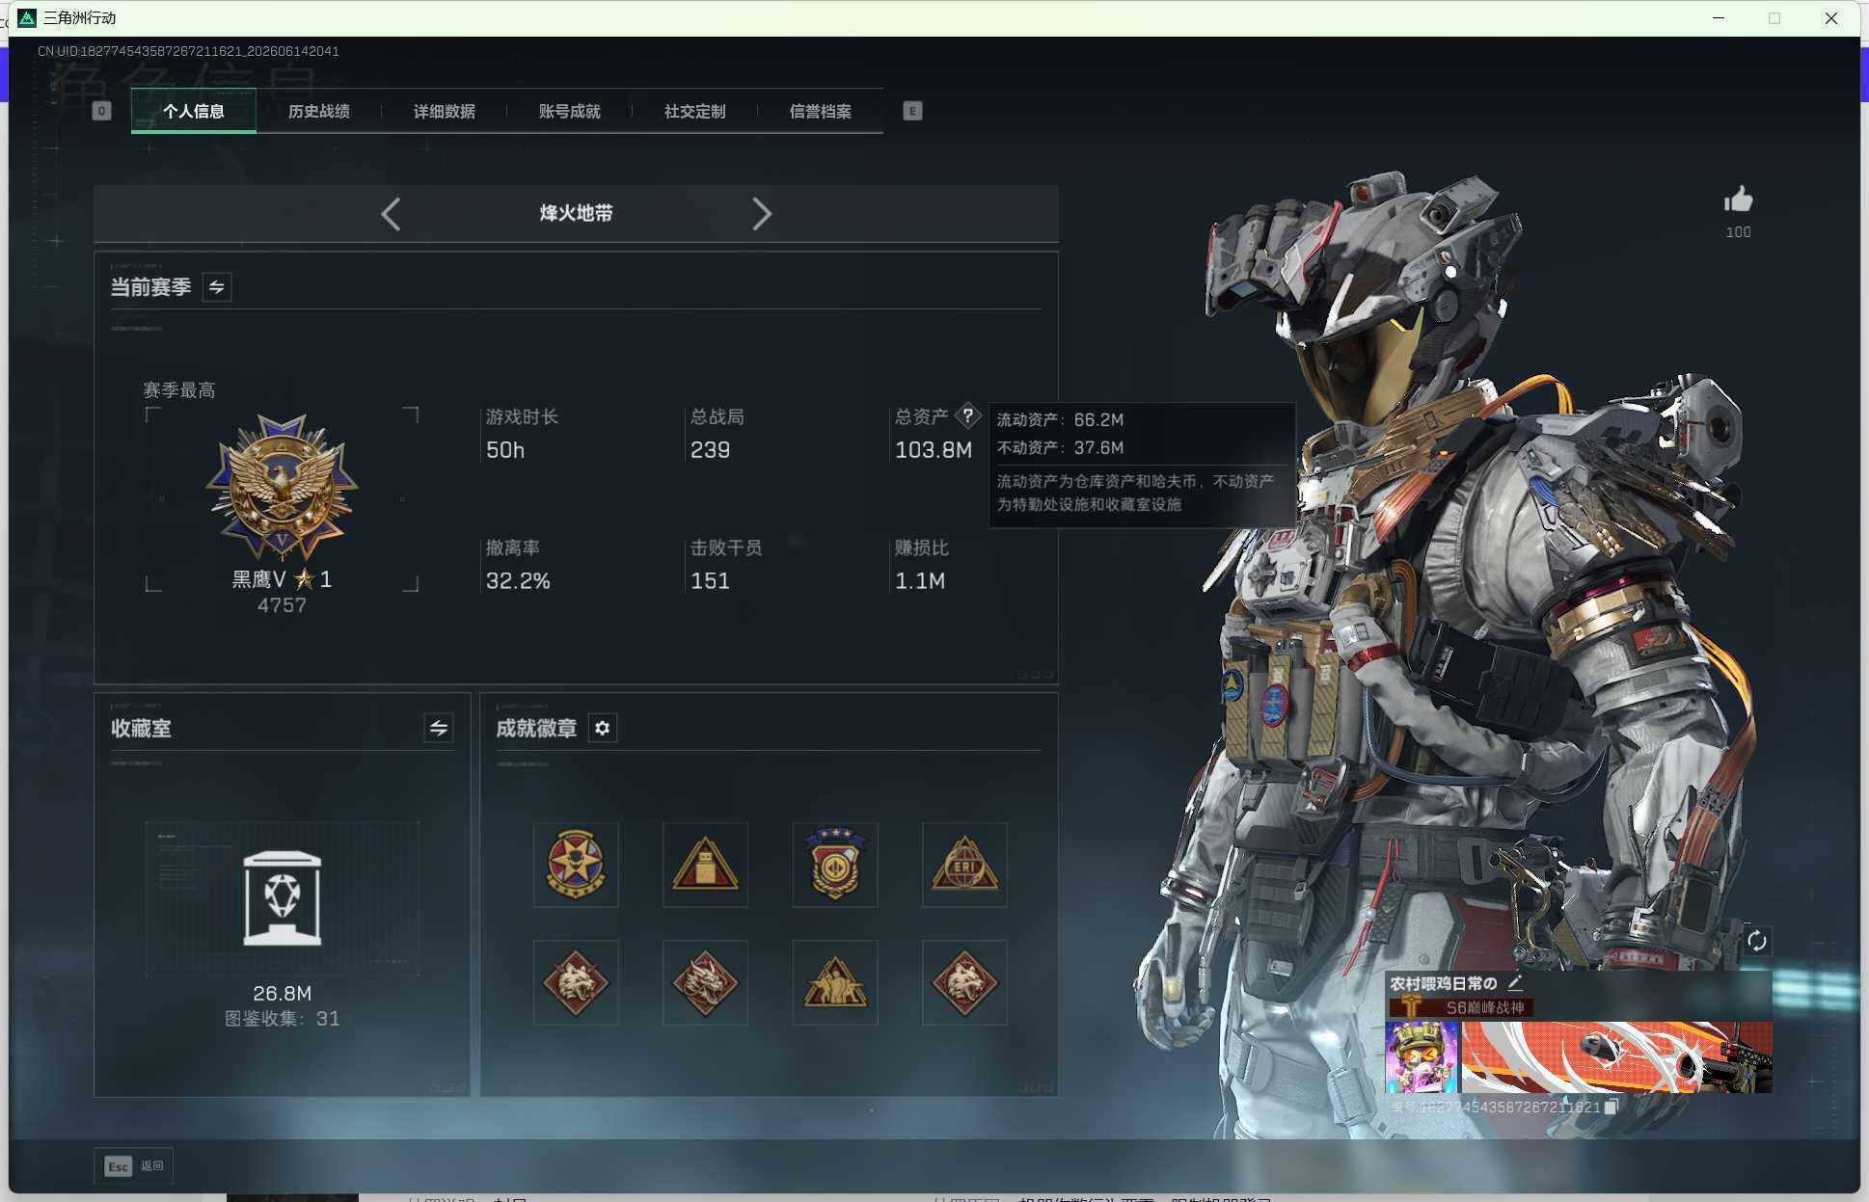The image size is (1869, 1202).
Task: Click the 图鉴收集: 31 text
Action: click(282, 1019)
